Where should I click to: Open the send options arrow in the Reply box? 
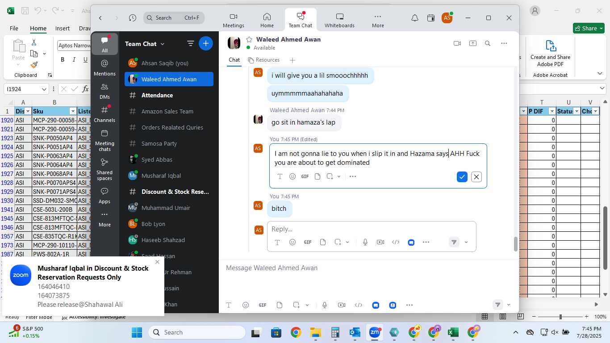[x=466, y=242]
